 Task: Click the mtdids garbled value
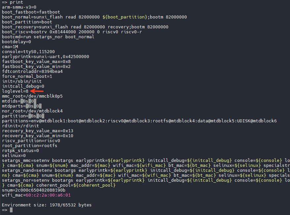point(28,101)
